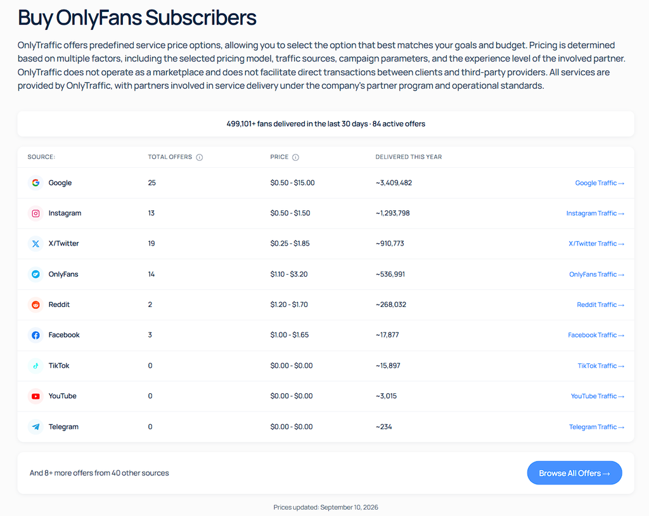Click the Instagram source name
The height and width of the screenshot is (516, 649).
[65, 213]
